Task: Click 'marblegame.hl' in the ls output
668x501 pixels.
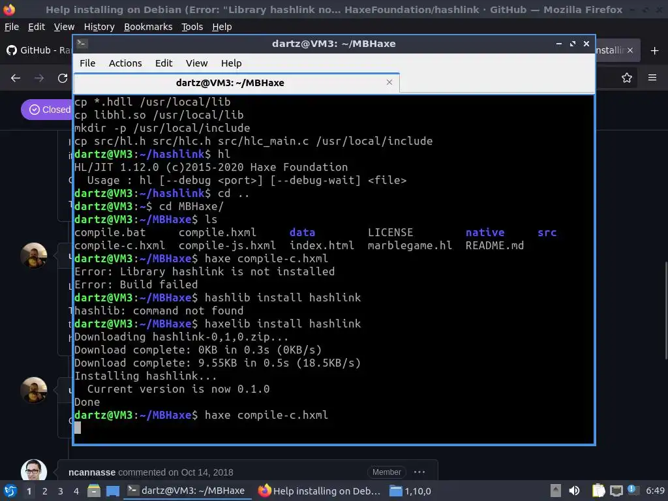Action: (x=410, y=245)
